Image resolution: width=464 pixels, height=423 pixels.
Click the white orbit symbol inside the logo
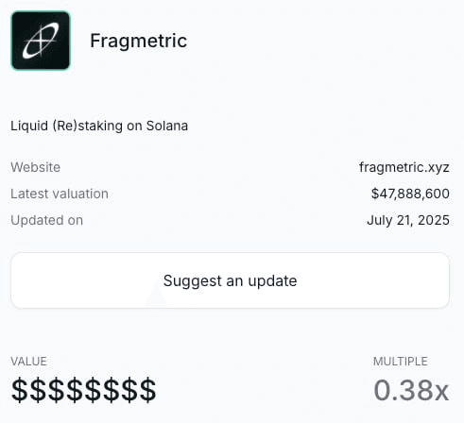pos(41,41)
